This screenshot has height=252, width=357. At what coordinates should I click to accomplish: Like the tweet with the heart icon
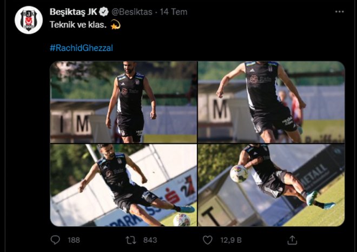coord(207,240)
